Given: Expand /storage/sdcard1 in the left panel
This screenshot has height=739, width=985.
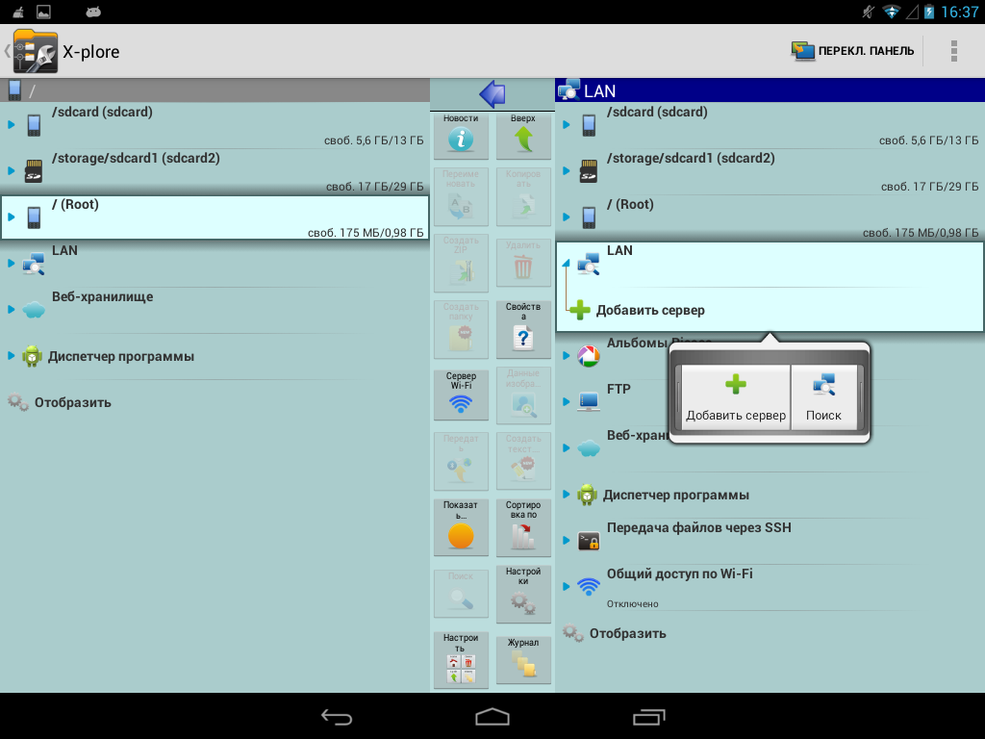Looking at the screenshot, I should click(12, 170).
